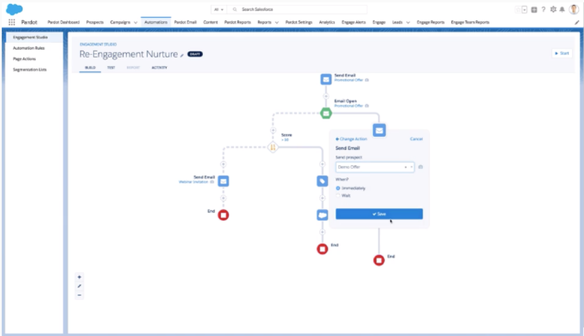The width and height of the screenshot is (584, 336).
Task: Open the search scope All dropdown
Action: 218,10
